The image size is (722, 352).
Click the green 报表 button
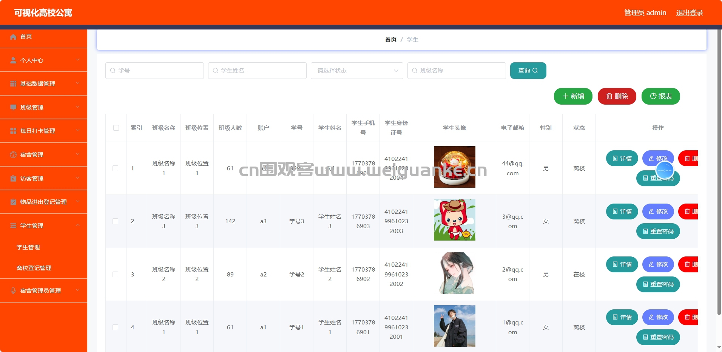[x=661, y=96]
